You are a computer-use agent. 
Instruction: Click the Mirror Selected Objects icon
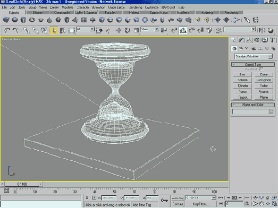point(262,30)
